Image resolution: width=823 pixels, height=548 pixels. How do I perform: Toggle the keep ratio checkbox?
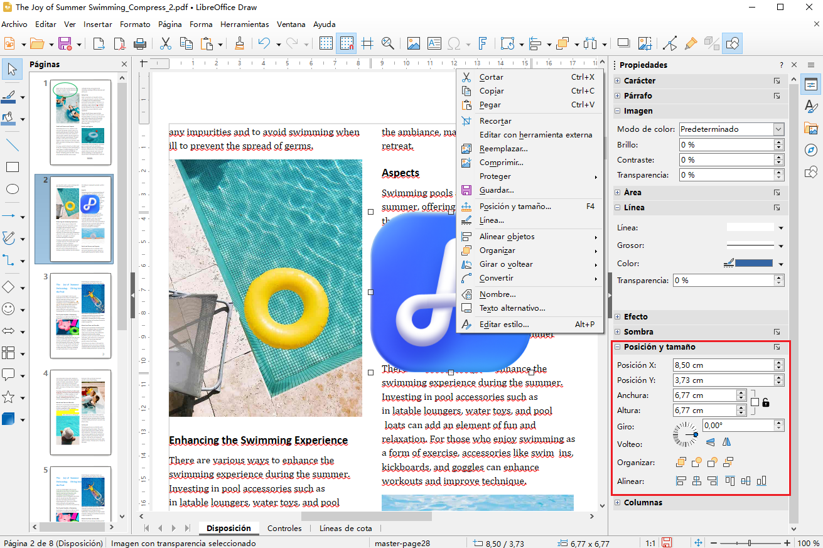click(755, 402)
